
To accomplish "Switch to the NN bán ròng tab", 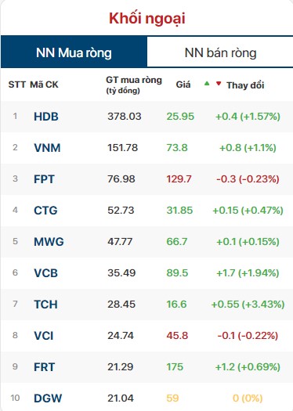I will 220,52.
